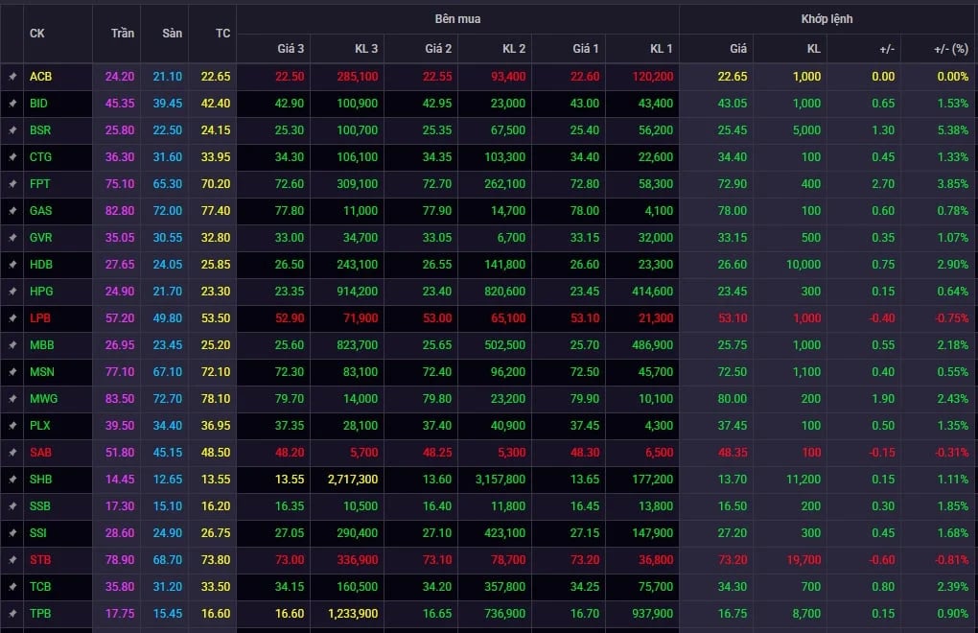Select TCB reference price 33.50 cell

pyautogui.click(x=215, y=587)
